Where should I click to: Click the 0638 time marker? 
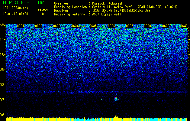tap(148, 26)
